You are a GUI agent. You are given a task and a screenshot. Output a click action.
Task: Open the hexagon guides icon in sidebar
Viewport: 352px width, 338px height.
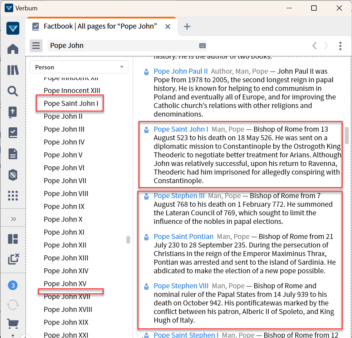[x=13, y=175]
